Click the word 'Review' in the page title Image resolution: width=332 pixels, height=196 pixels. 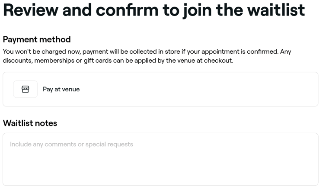coord(31,10)
